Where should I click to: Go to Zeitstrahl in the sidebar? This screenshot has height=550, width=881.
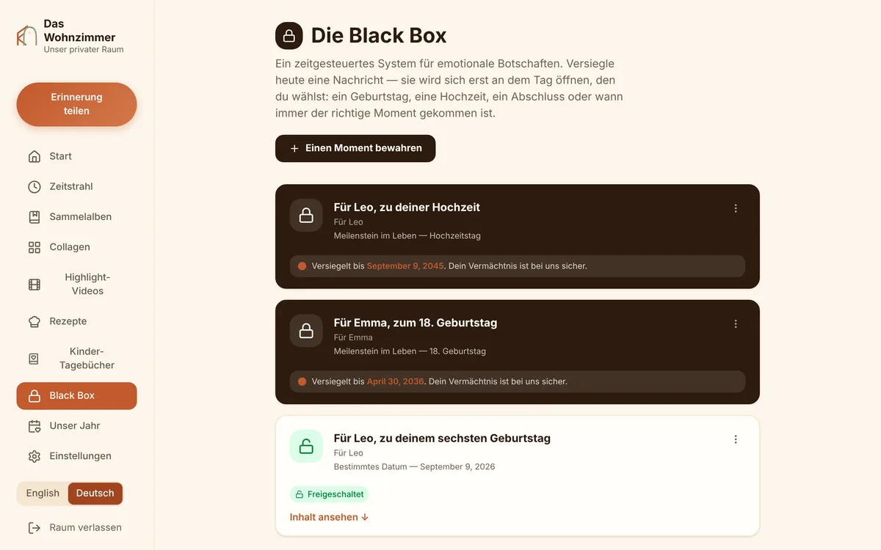click(x=76, y=186)
